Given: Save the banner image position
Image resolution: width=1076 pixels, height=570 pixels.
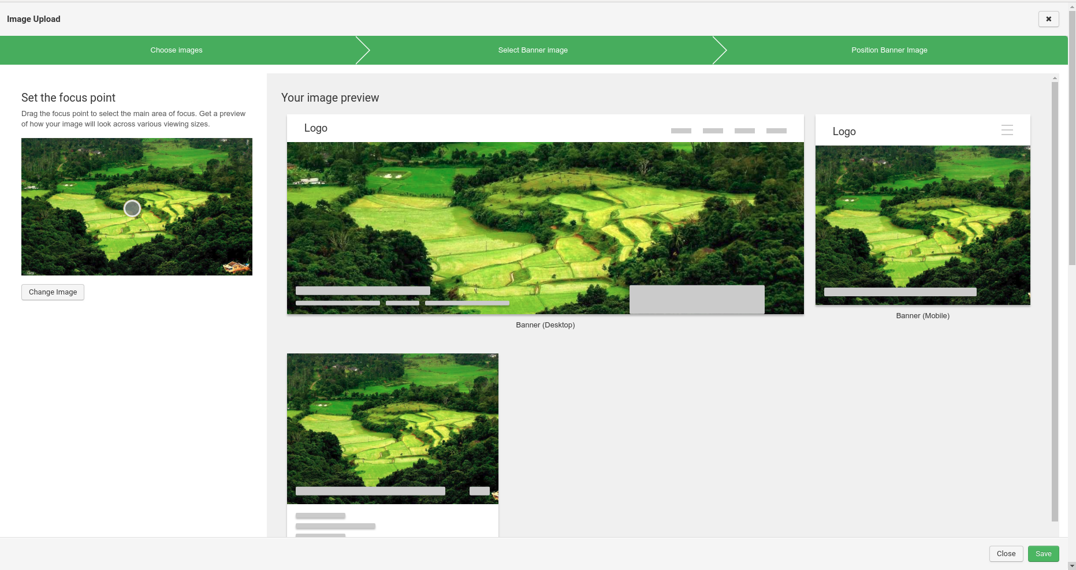Looking at the screenshot, I should (x=1043, y=554).
